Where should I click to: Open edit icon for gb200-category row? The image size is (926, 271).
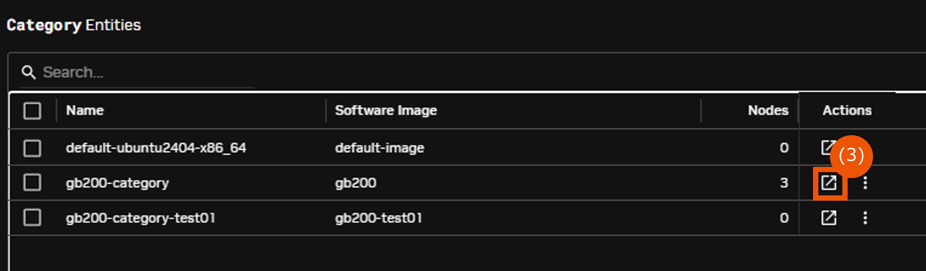coord(829,183)
